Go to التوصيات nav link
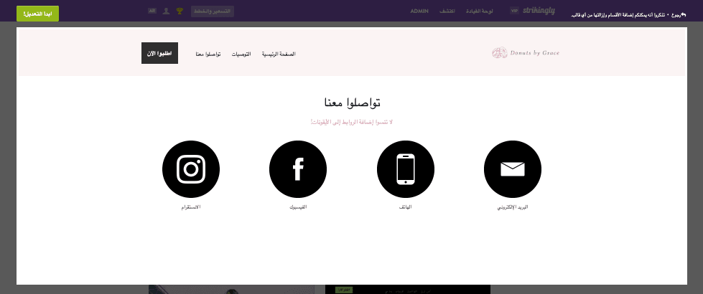The width and height of the screenshot is (703, 294). [241, 54]
